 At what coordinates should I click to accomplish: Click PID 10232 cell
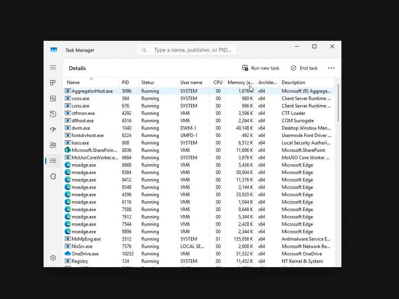point(127,253)
